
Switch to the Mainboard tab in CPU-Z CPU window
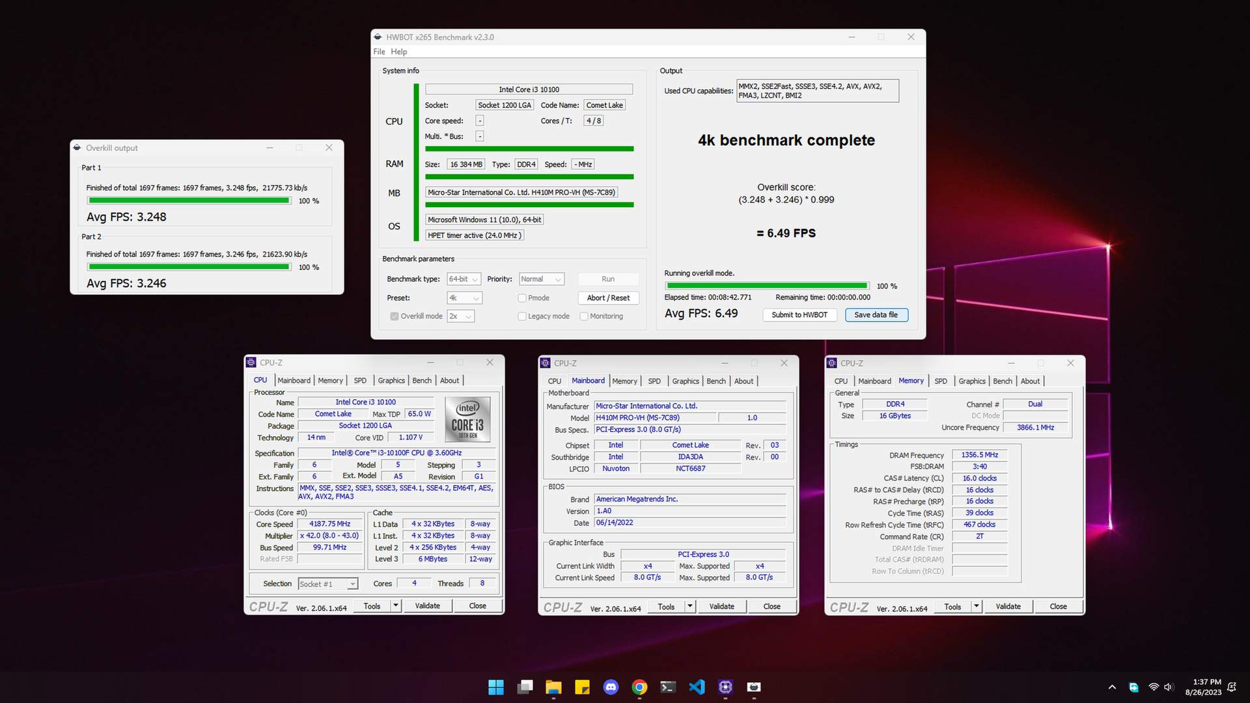tap(294, 381)
